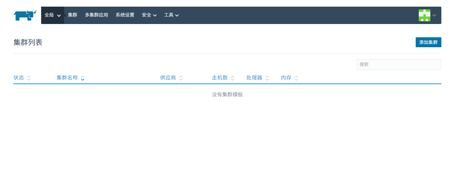Sort by 集群名称 column header
Image resolution: width=456 pixels, height=177 pixels.
click(x=67, y=78)
